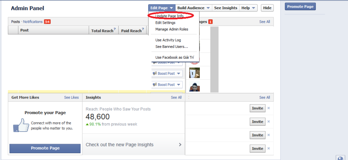
Task: Click the 98.1% from previous week text
Action: [111, 124]
